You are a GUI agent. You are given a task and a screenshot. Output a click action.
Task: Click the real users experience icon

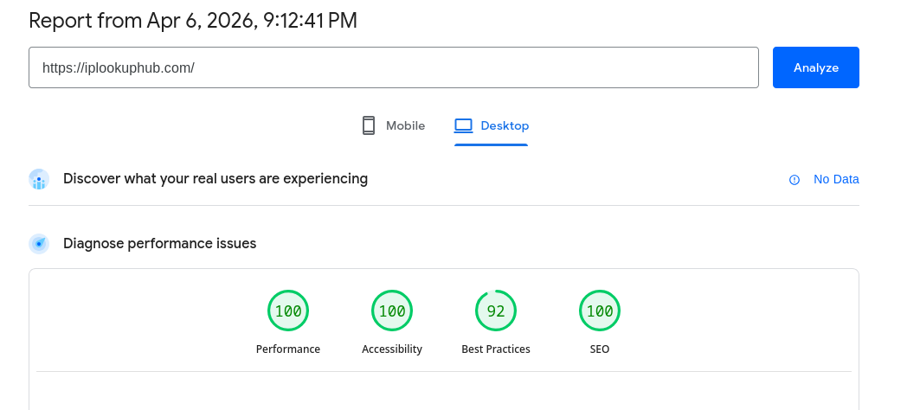(x=39, y=180)
